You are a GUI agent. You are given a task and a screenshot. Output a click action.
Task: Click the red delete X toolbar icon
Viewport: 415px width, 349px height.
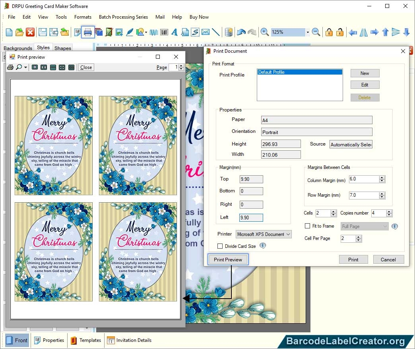[30, 32]
